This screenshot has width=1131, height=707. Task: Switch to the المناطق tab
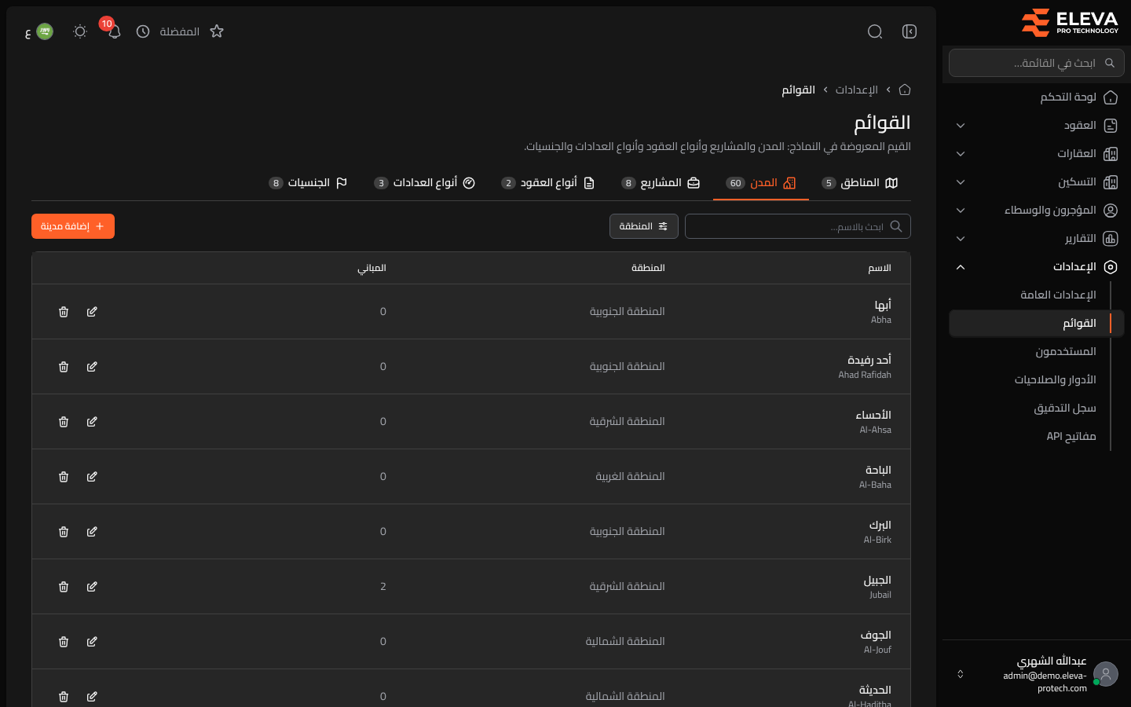pos(859,183)
